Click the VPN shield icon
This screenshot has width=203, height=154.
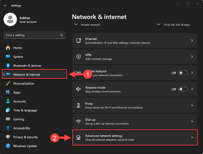tap(79, 57)
